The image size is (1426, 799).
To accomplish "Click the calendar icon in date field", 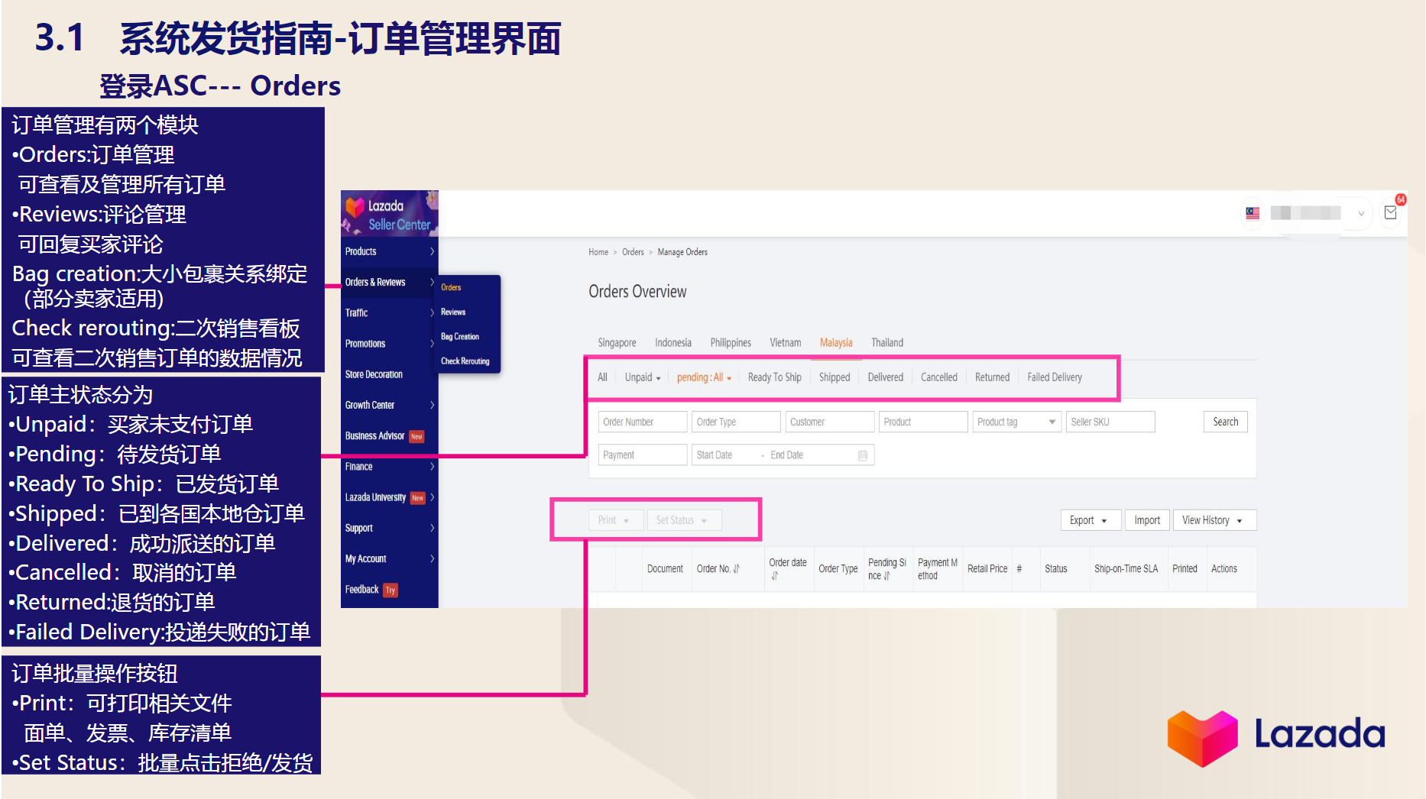I will point(863,455).
